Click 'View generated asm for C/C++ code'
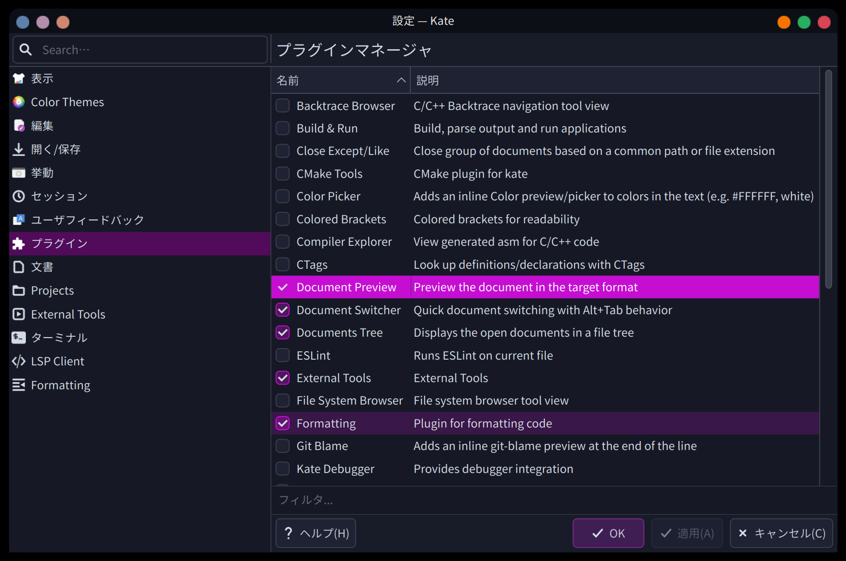This screenshot has height=561, width=846. (506, 242)
